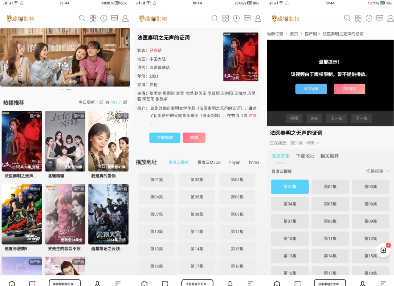Open the browser menu icon below the detail screen
The height and width of the screenshot is (286, 394).
click(x=251, y=284)
